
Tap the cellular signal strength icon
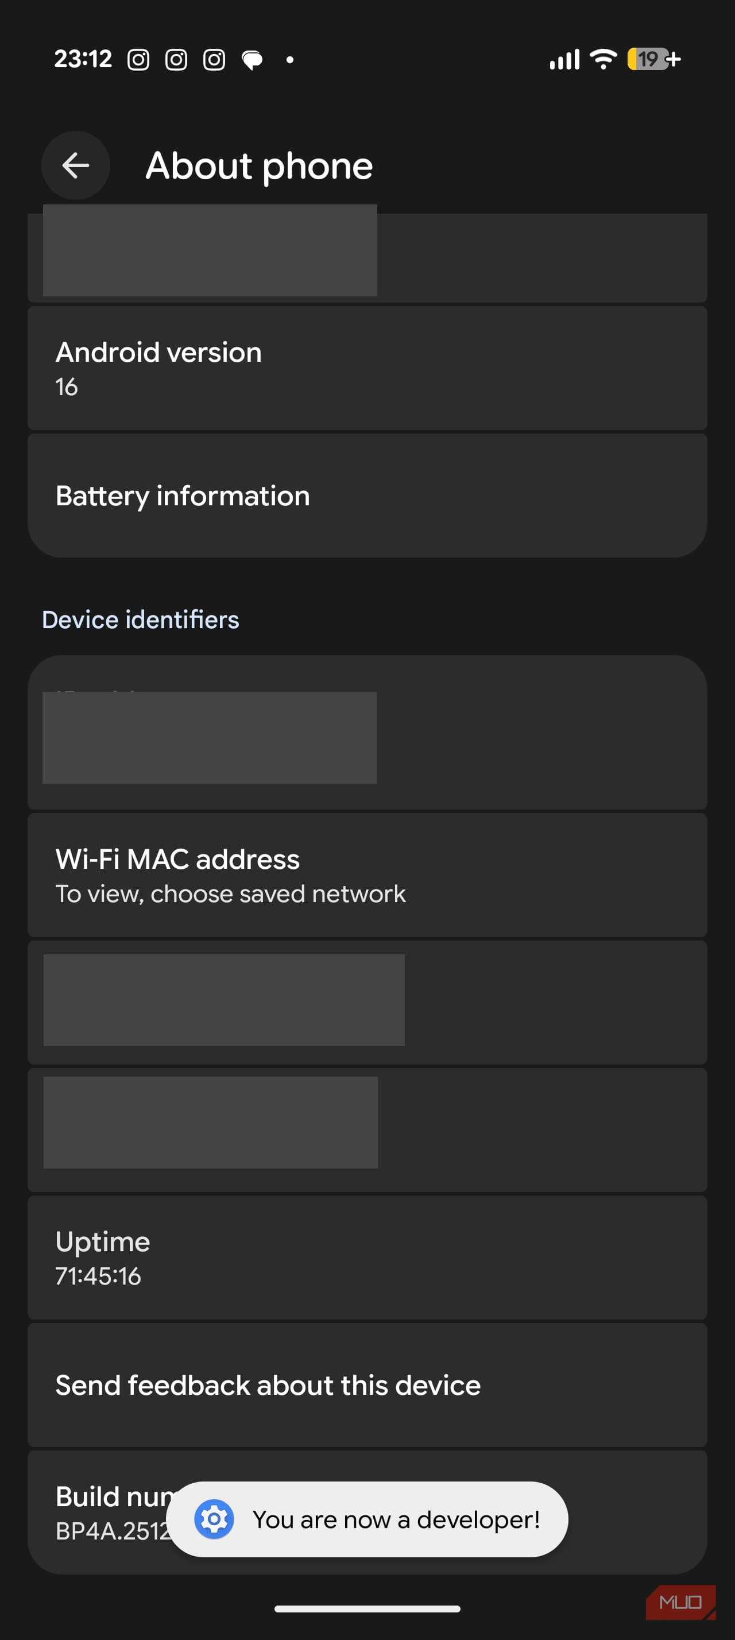coord(564,59)
